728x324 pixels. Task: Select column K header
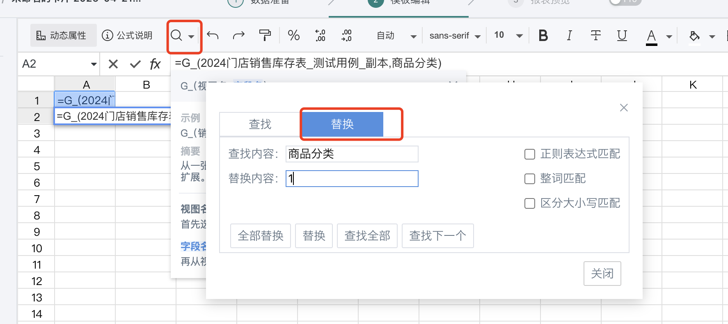pyautogui.click(x=693, y=84)
